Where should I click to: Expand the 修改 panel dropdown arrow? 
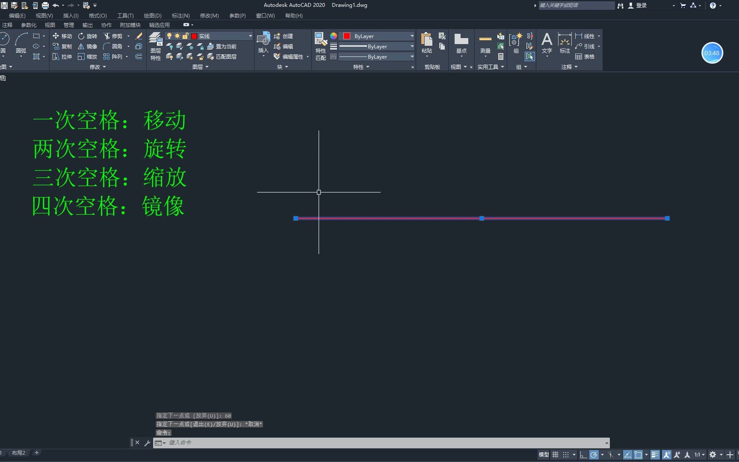pyautogui.click(x=104, y=67)
